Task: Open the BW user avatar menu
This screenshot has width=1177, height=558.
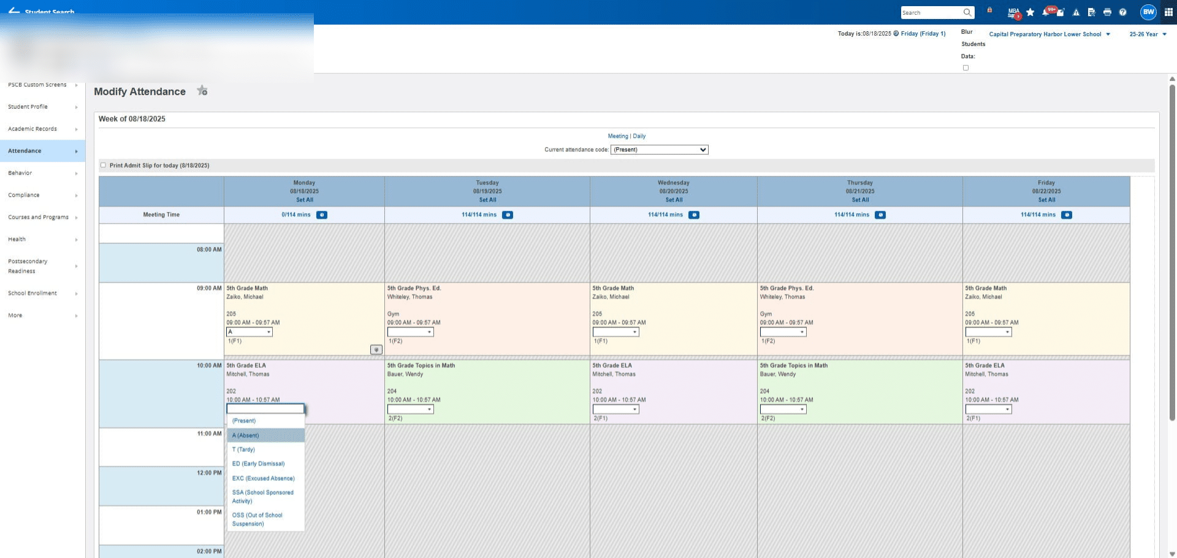Action: point(1148,12)
